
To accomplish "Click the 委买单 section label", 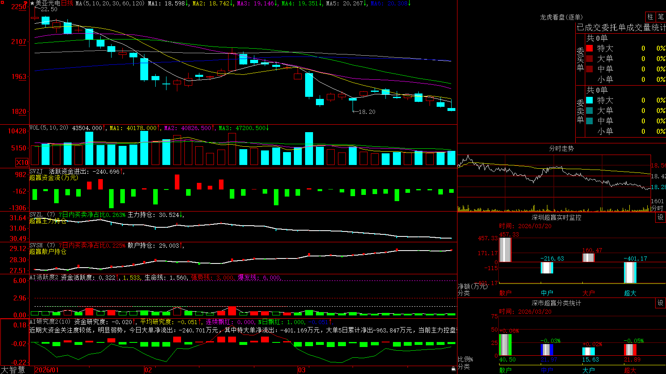I will [x=580, y=59].
